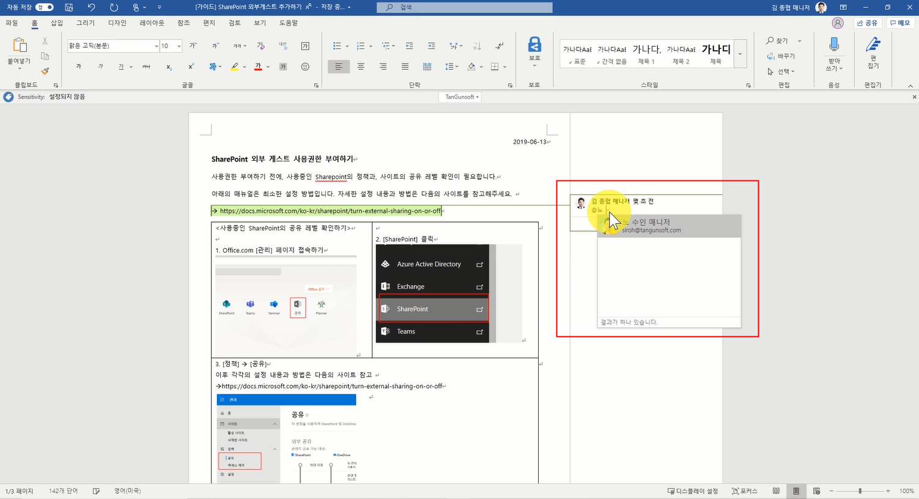Expand the bullet list dropdown arrow
The width and height of the screenshot is (919, 499).
tap(347, 46)
